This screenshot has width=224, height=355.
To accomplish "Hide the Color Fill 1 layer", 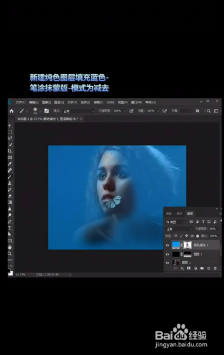I will click(167, 245).
